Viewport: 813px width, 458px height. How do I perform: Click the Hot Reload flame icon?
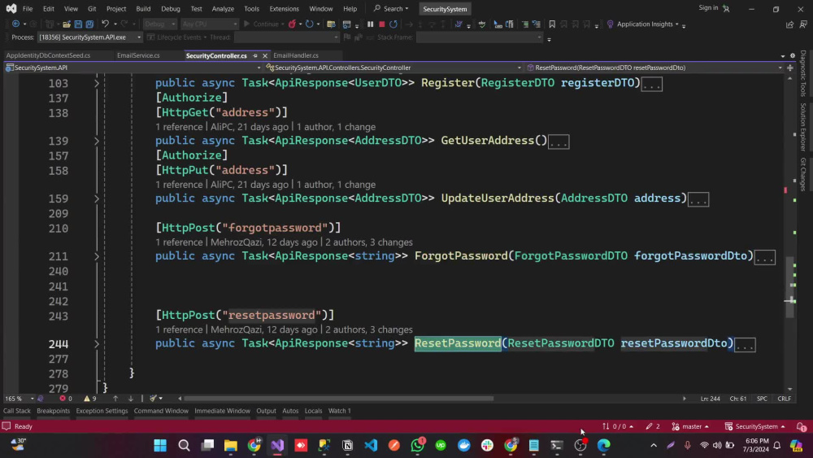coord(293,24)
